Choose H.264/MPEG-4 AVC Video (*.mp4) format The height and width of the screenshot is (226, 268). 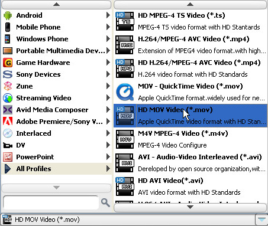190,45
